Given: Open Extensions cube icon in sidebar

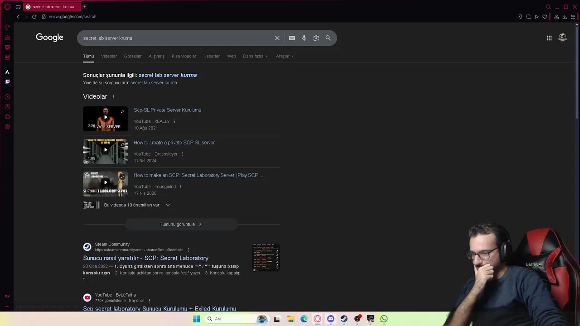Looking at the screenshot, I should pyautogui.click(x=7, y=117).
